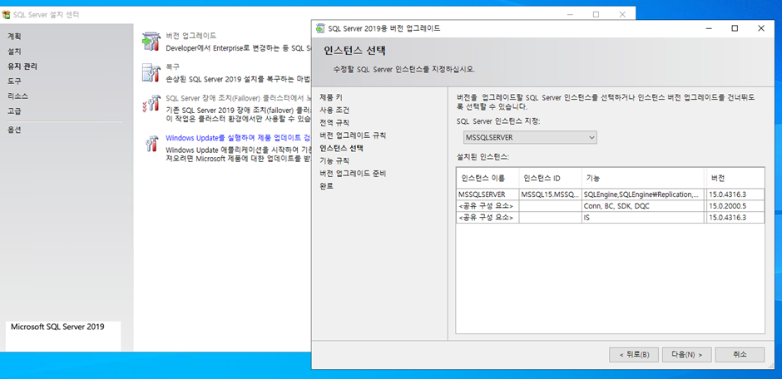Screen dimensions: 782x379
Task: Click the 인스턴스 이름 column header
Action: [488, 179]
